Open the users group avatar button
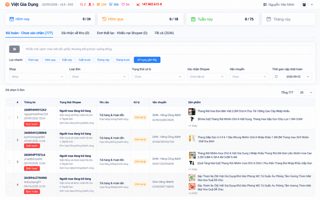The image size is (320, 200). click(304, 4)
